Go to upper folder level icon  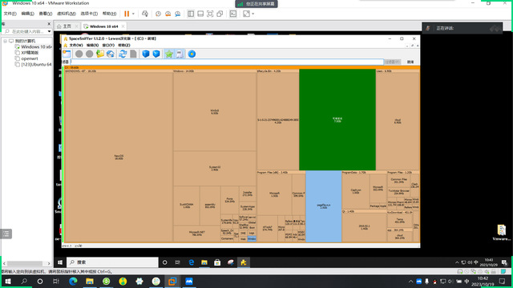100,54
